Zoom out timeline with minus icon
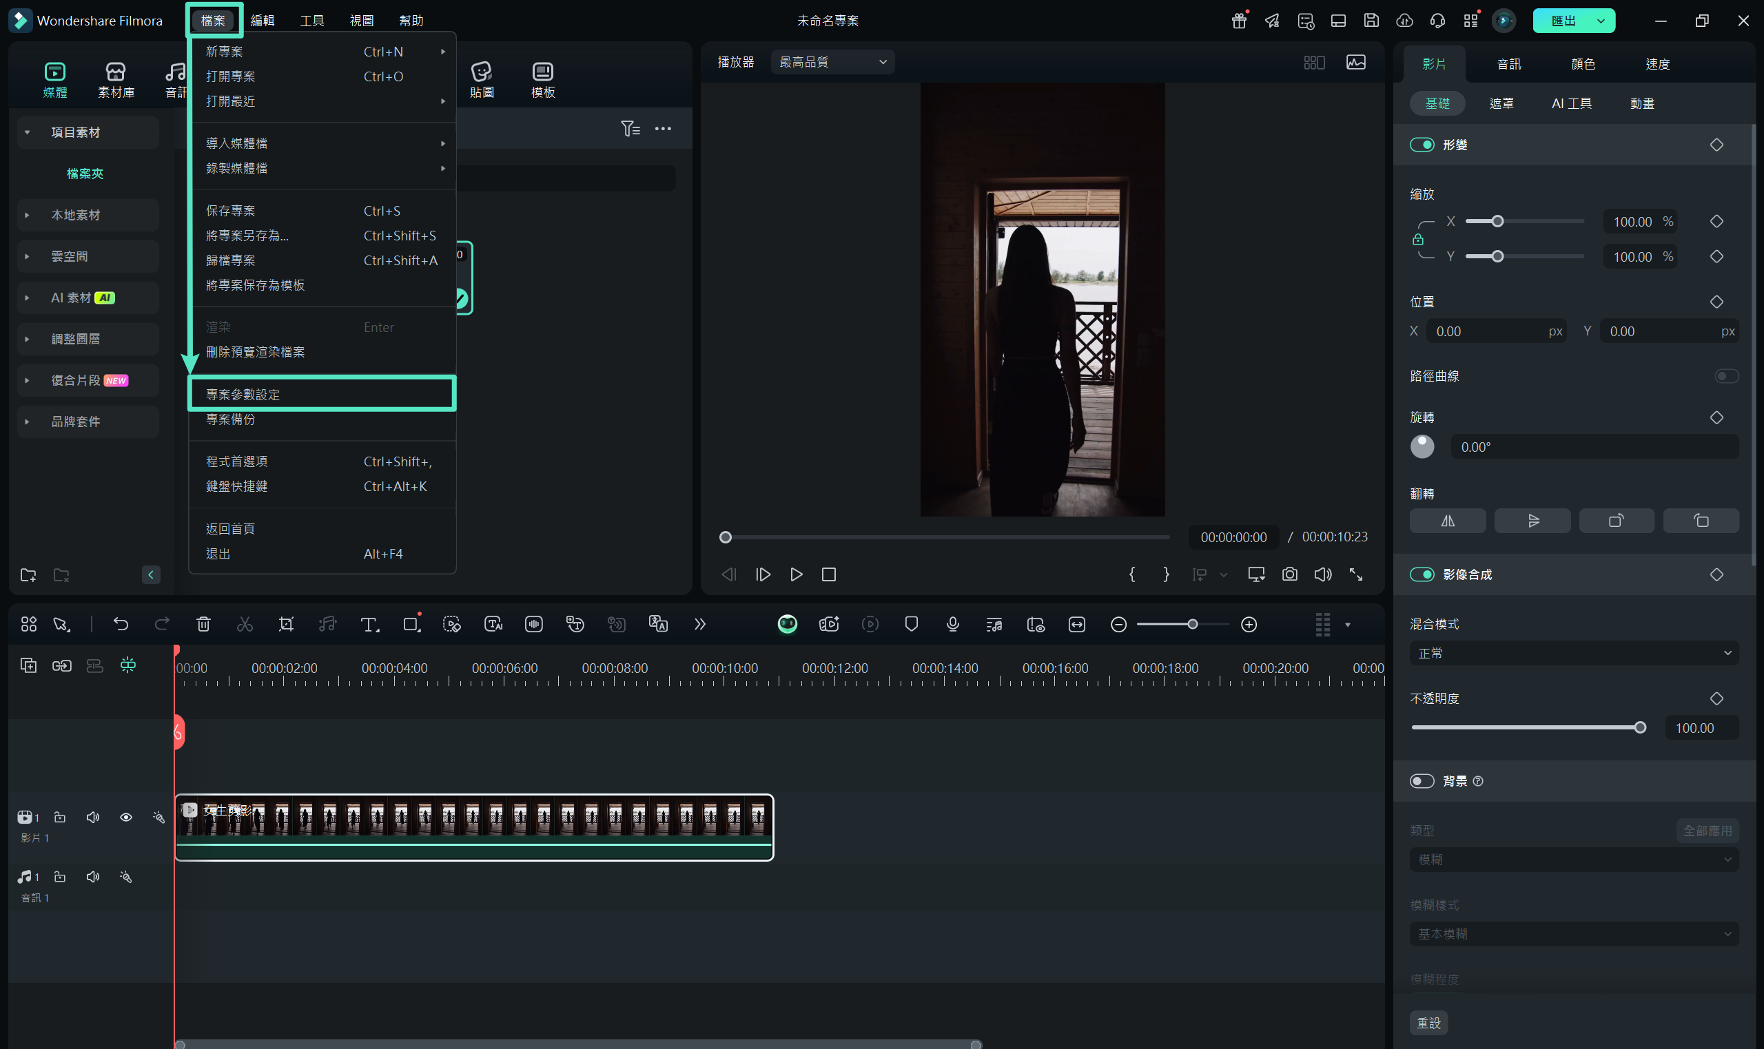 tap(1118, 625)
